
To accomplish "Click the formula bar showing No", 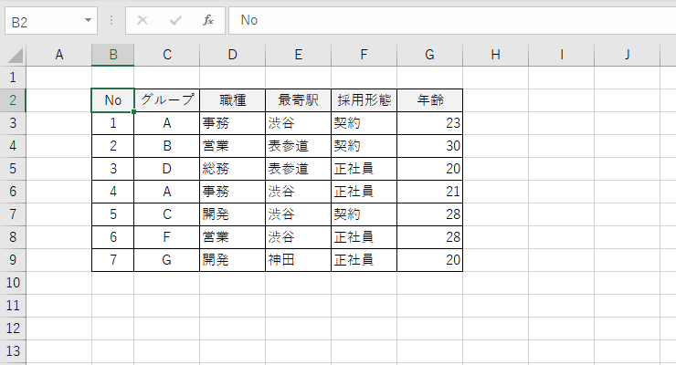I will tap(452, 20).
